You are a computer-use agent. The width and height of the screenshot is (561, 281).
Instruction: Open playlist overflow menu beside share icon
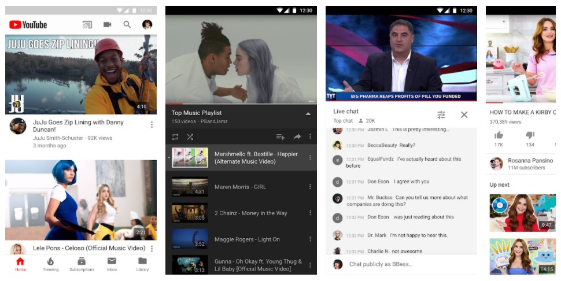pyautogui.click(x=310, y=136)
